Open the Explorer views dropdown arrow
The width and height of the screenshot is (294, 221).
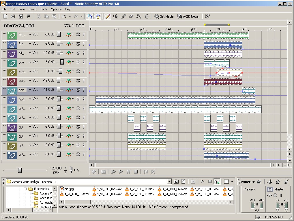pyautogui.click(x=232, y=182)
